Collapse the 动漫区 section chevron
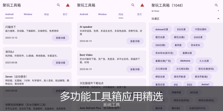The height and width of the screenshot is (111, 223). click(218, 19)
